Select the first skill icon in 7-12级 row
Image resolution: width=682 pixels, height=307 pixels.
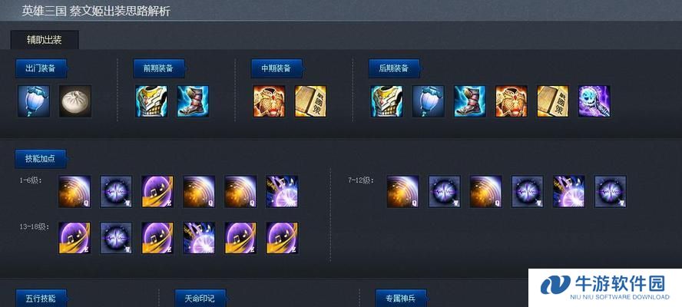[403, 192]
